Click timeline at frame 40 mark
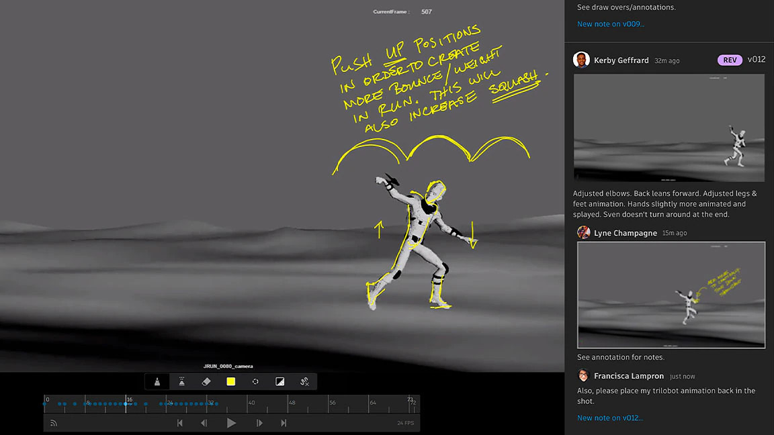Image resolution: width=774 pixels, height=435 pixels. click(x=251, y=403)
